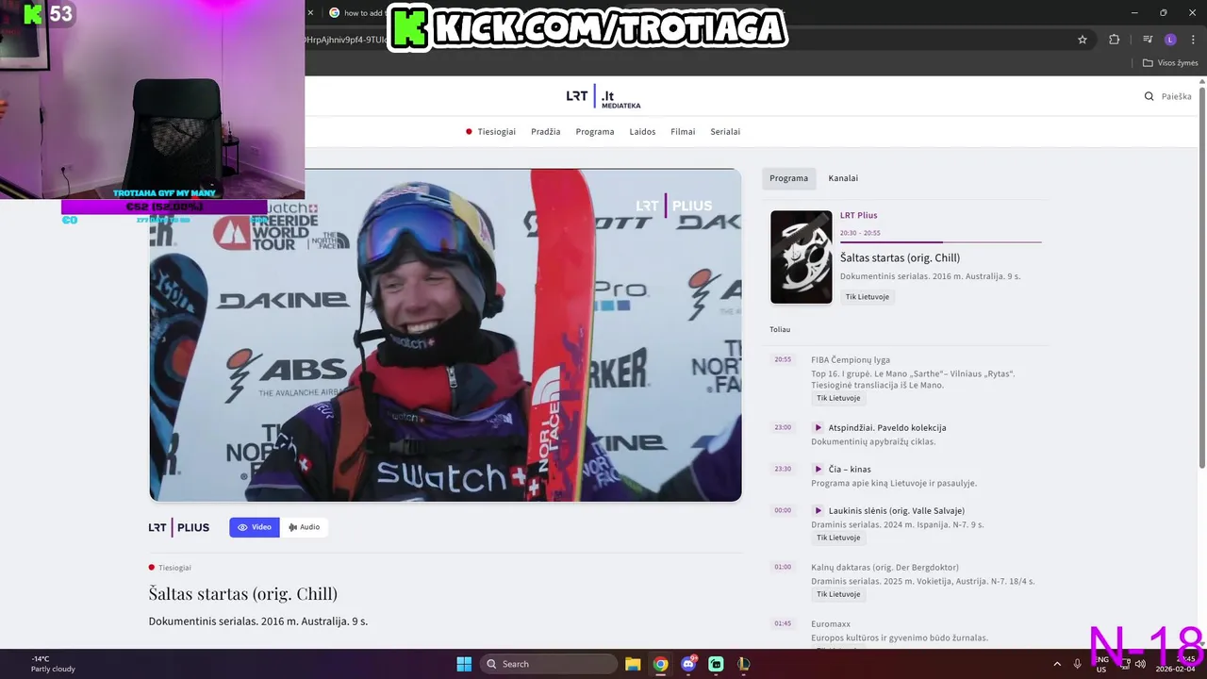Select Video stream mode toggle
The width and height of the screenshot is (1207, 679).
pos(255,527)
